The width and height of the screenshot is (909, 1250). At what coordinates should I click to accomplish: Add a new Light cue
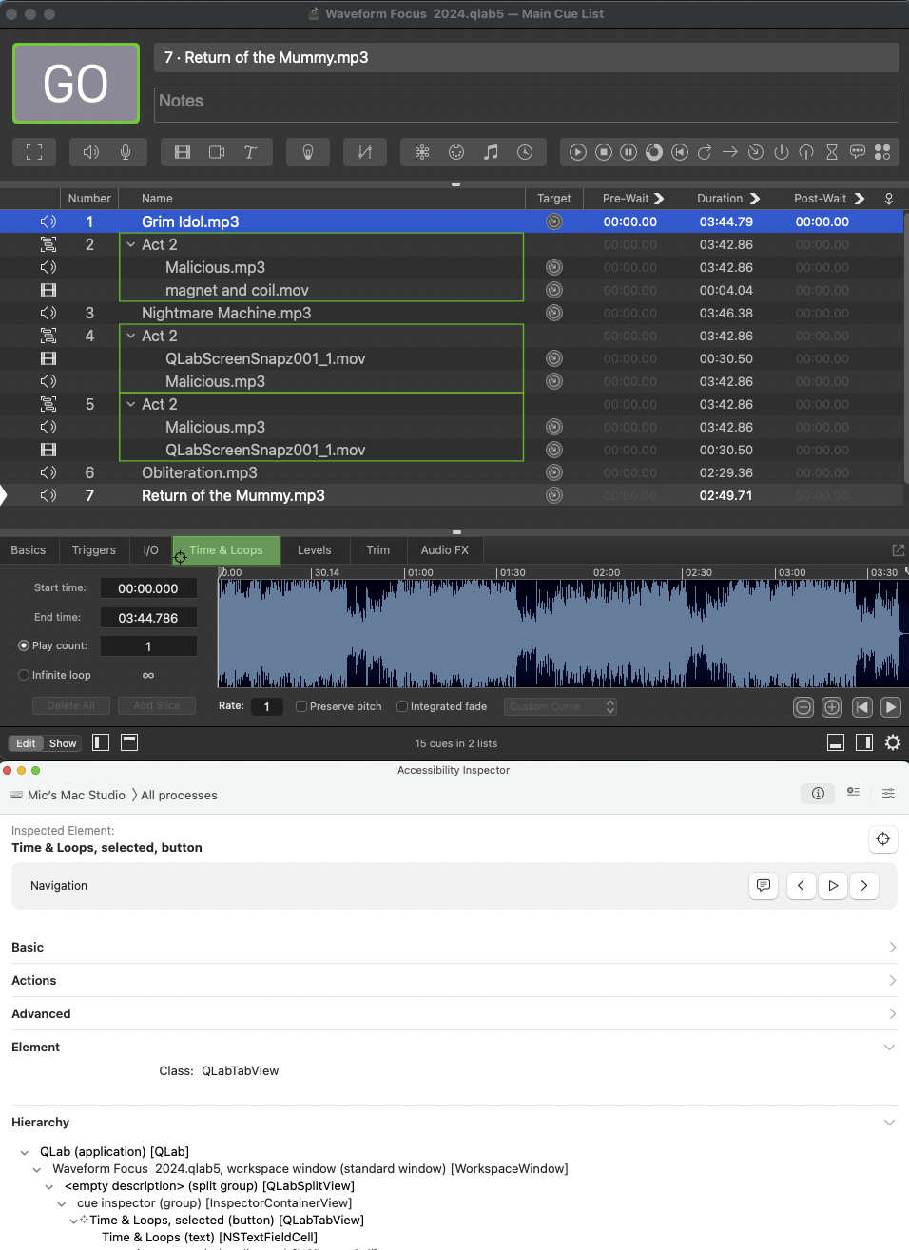pyautogui.click(x=308, y=152)
